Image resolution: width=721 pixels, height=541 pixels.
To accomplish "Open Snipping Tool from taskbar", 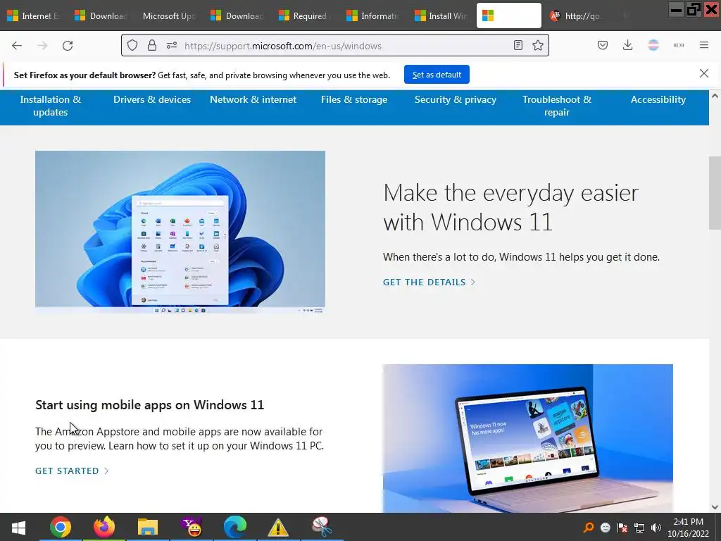I will [x=322, y=527].
